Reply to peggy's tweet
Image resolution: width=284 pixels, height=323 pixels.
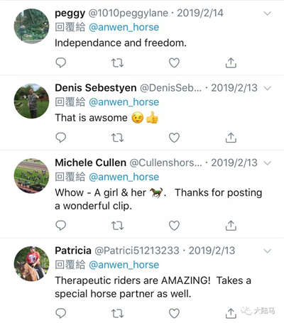[60, 62]
